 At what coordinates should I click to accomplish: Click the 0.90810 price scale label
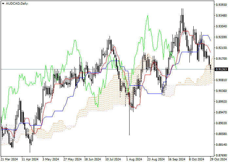(221, 80)
